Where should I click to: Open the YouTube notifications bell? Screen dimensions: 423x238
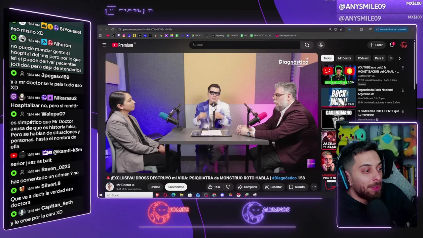[x=392, y=45]
